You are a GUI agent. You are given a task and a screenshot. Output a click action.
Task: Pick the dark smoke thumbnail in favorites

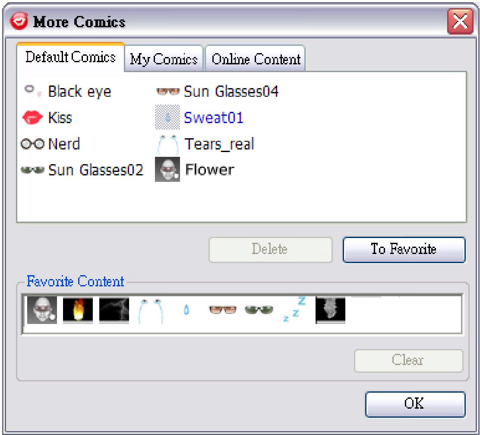tap(114, 310)
